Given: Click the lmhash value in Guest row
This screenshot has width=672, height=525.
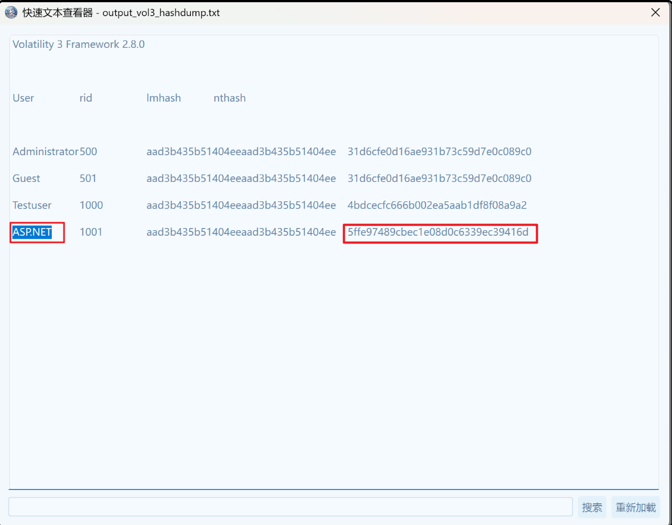Looking at the screenshot, I should pyautogui.click(x=241, y=179).
